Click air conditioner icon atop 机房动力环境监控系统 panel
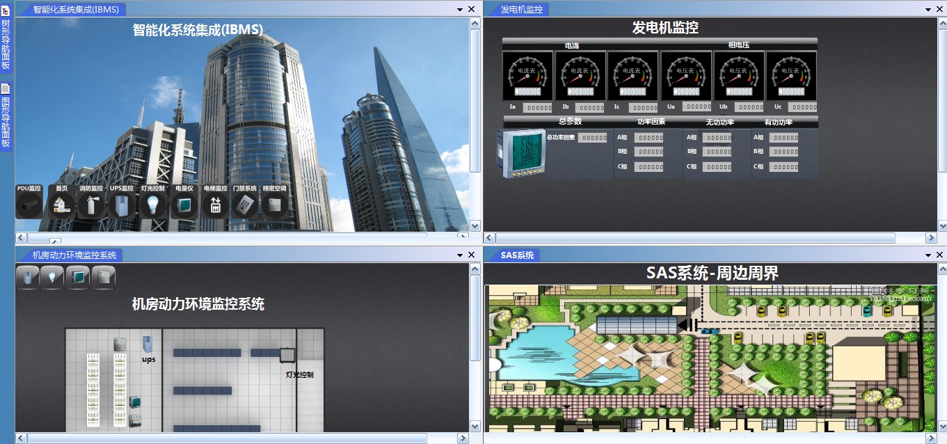Viewport: 947px width, 444px height. (103, 277)
